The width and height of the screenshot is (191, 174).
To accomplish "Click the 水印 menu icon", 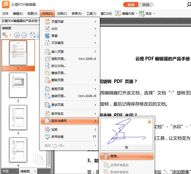I will (x=47, y=29).
